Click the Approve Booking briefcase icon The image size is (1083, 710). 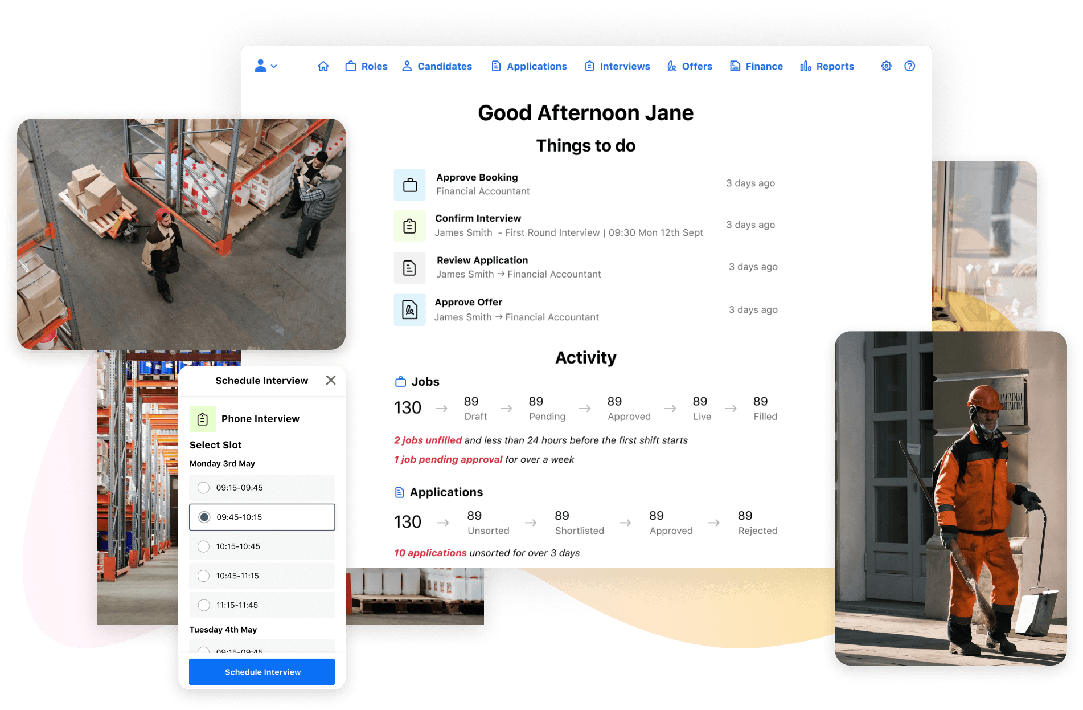409,185
